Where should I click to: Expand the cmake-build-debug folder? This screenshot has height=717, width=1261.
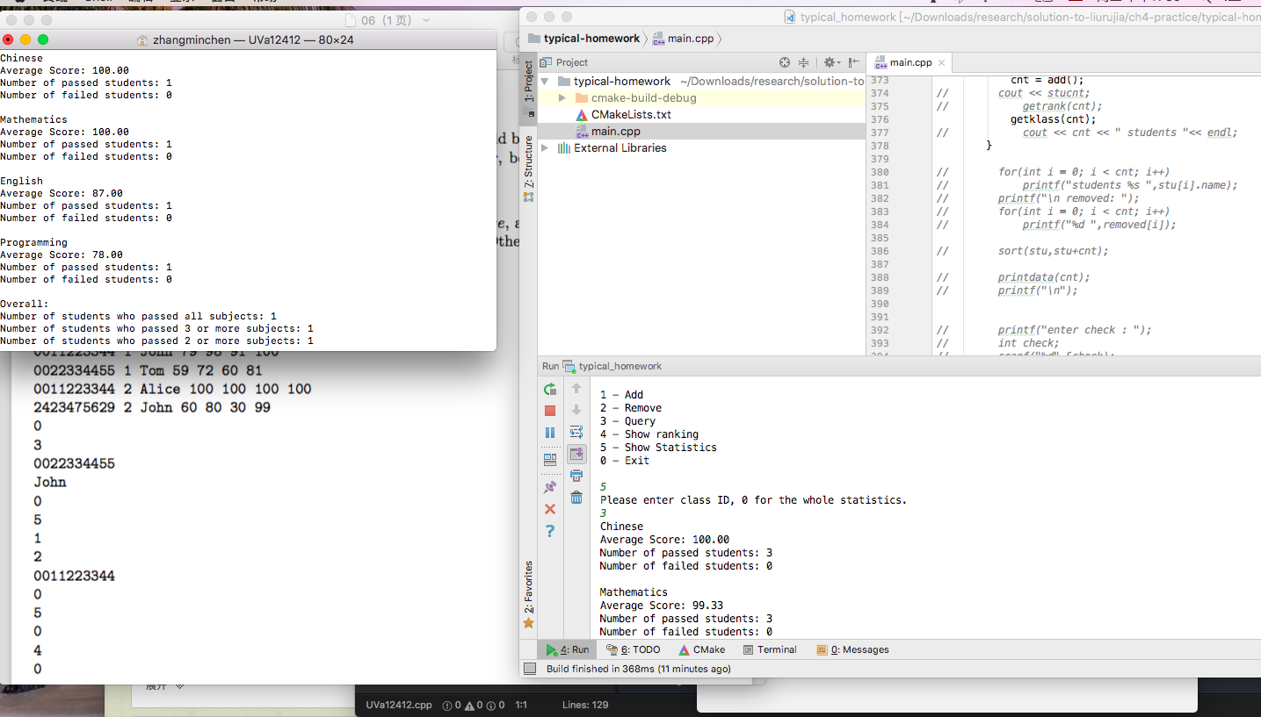(562, 97)
